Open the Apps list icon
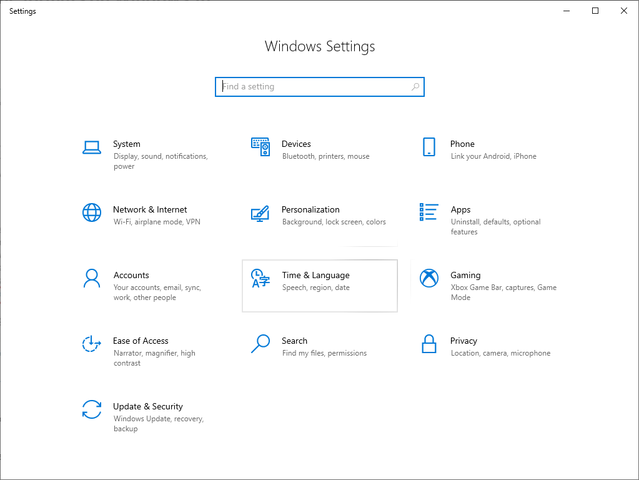This screenshot has height=480, width=639. tap(429, 212)
